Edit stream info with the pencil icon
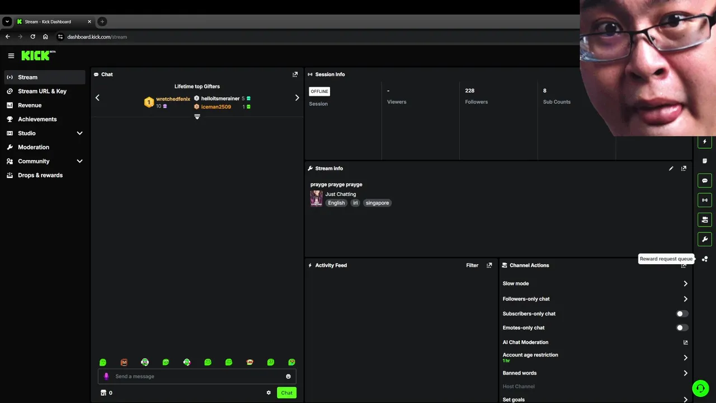 [x=671, y=168]
